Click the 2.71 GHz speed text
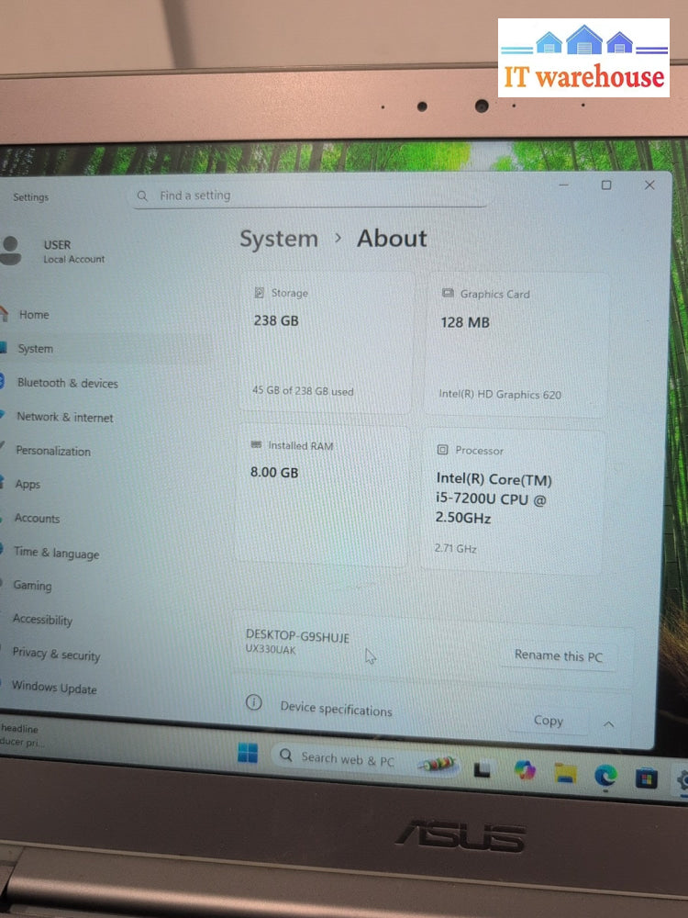This screenshot has height=918, width=688. (455, 548)
